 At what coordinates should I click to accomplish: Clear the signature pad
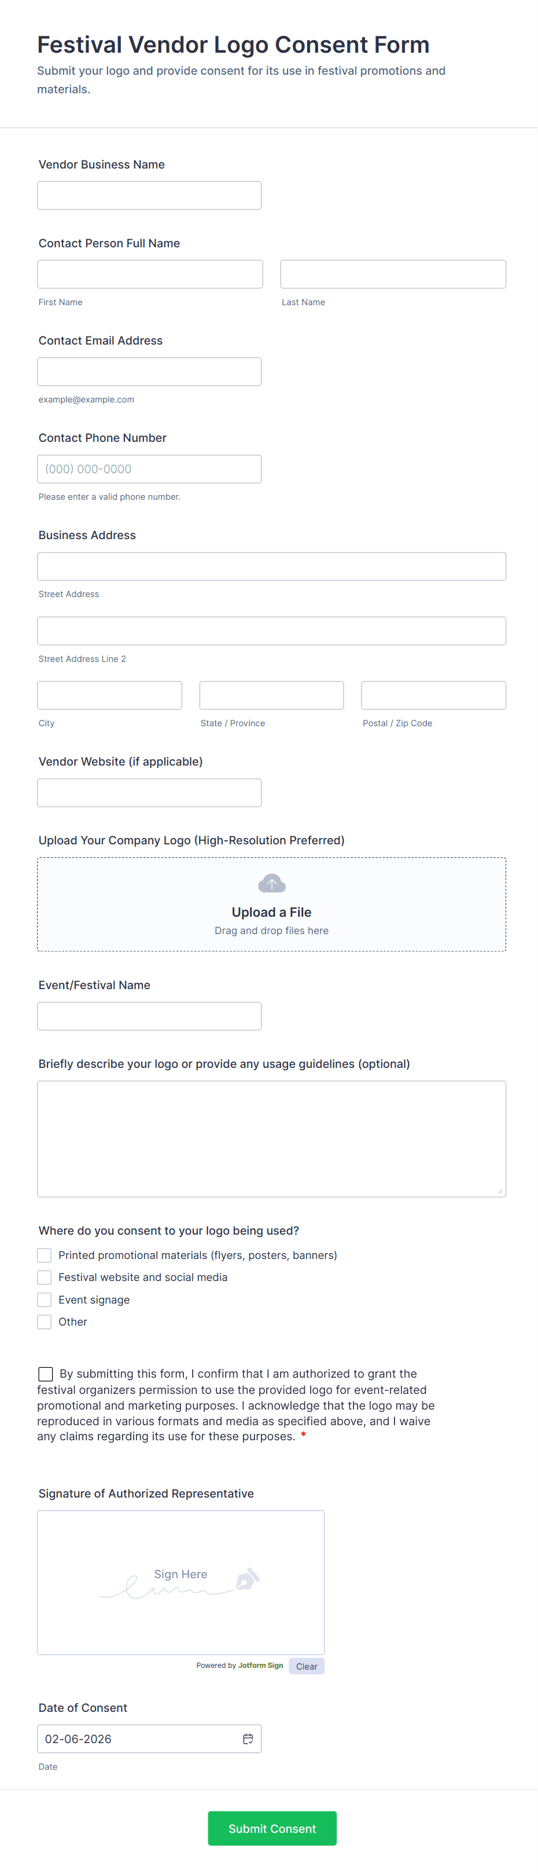tap(307, 1666)
